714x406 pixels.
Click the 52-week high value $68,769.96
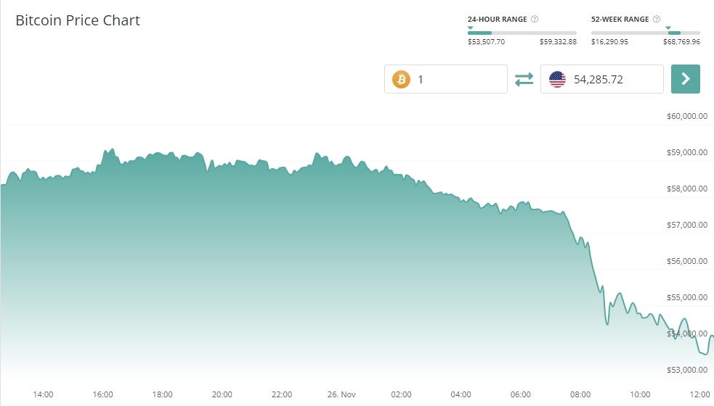(x=681, y=42)
